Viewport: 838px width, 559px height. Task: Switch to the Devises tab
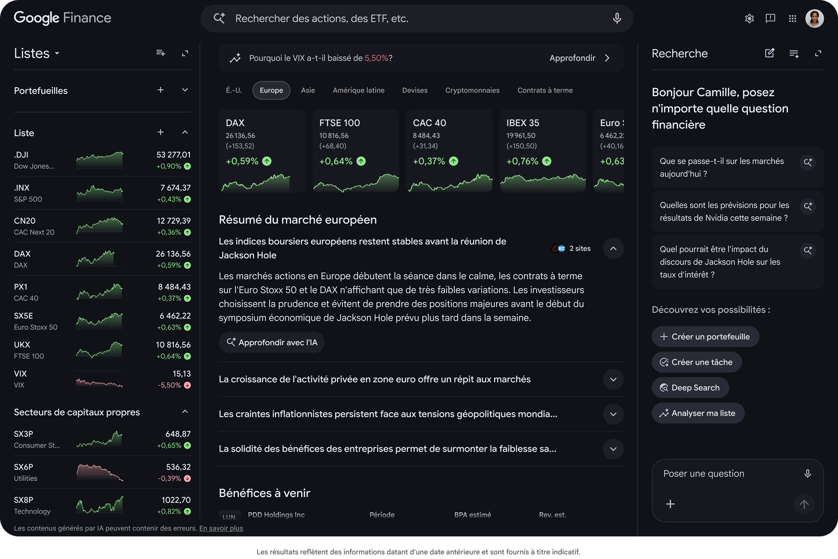[x=415, y=90]
